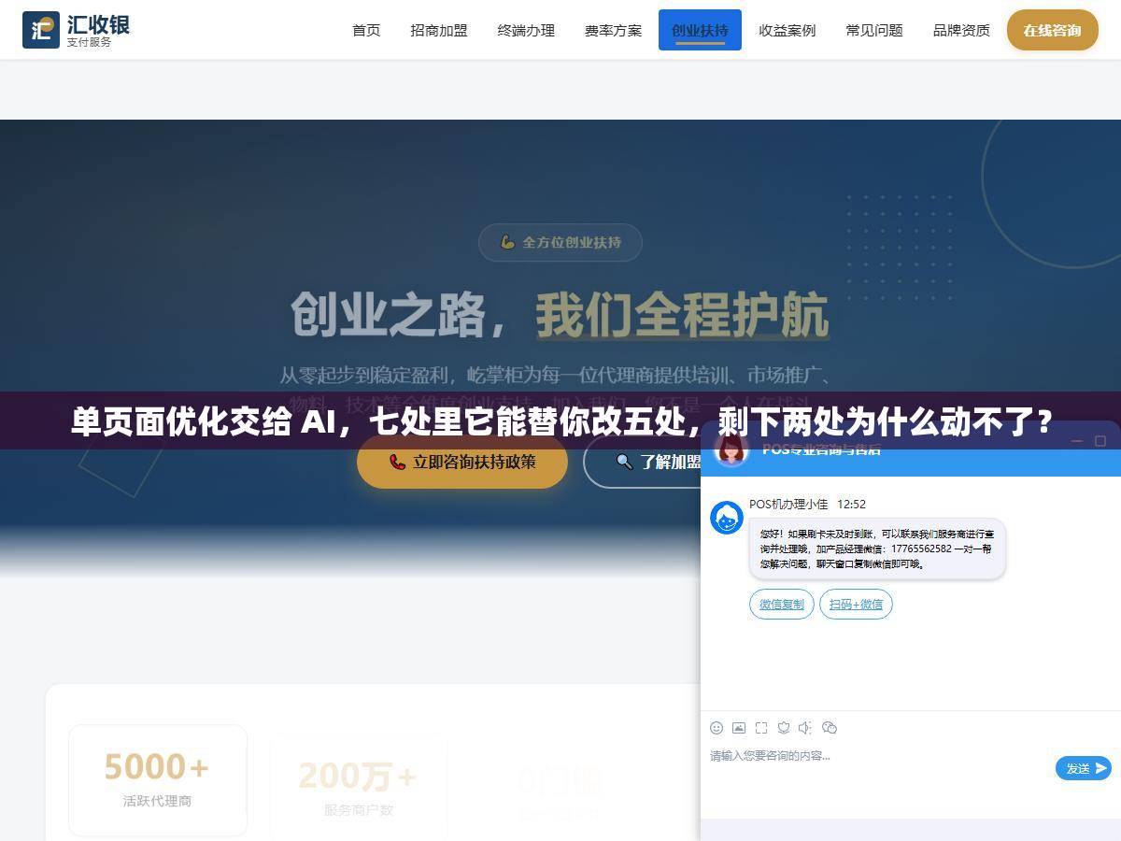Viewport: 1121px width, 841px height.
Task: Click the agent avatar in chat header
Action: tap(731, 450)
